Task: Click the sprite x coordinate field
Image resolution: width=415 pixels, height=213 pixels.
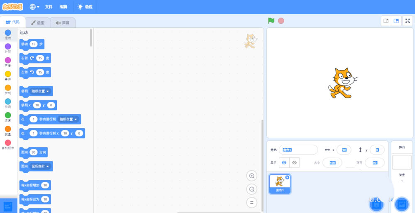Action: click(344, 150)
